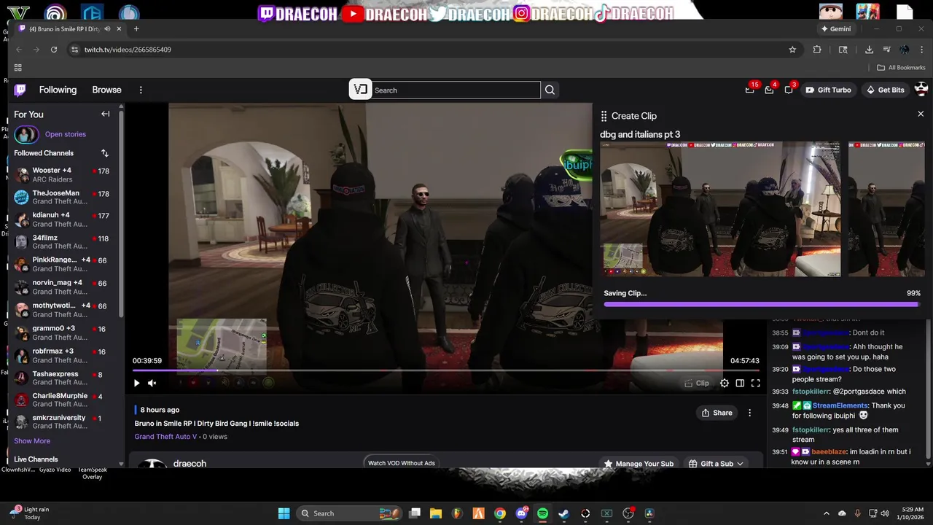Open Chrome three-dot menu
The height and width of the screenshot is (525, 933).
921,50
